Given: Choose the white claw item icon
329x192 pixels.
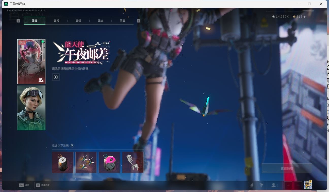Looking at the screenshot, I should pos(133,162).
